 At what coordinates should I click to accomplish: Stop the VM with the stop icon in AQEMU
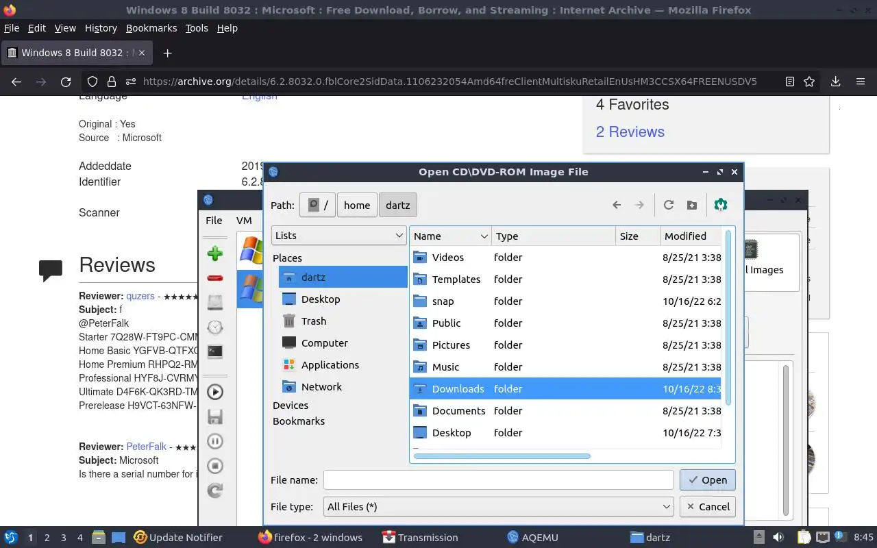tap(215, 466)
